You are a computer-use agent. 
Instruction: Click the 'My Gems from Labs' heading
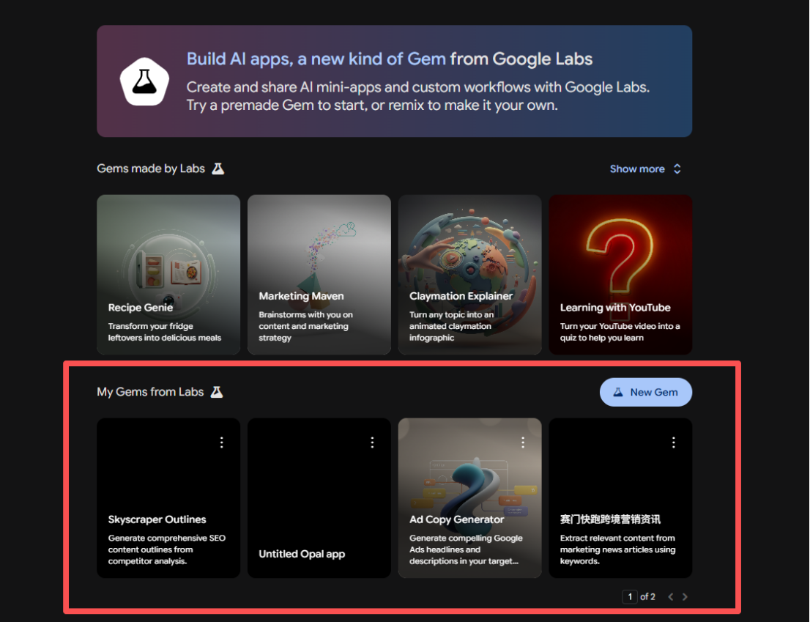coord(150,392)
